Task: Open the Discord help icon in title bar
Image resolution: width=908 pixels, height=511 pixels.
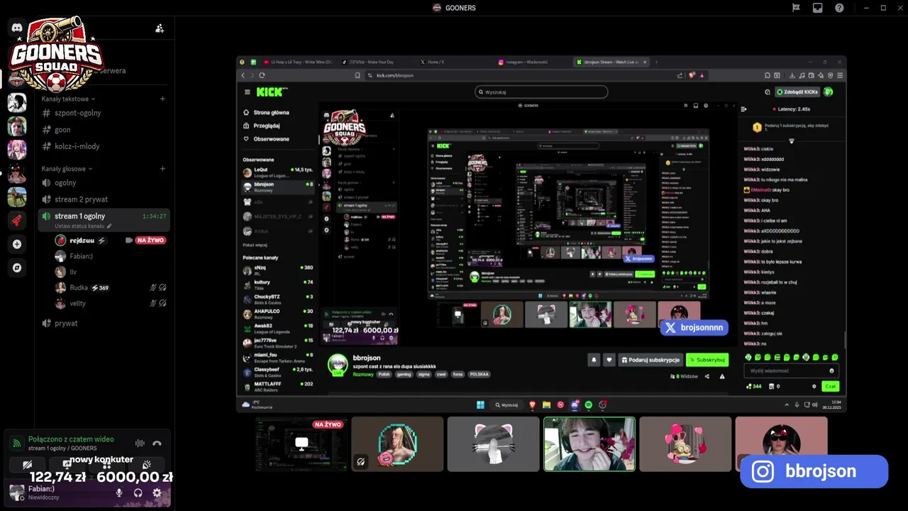Action: click(839, 8)
